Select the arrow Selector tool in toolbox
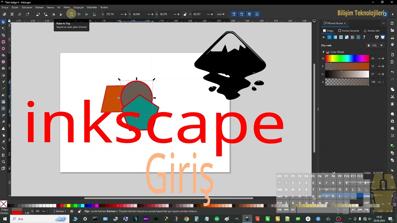 point(3,22)
